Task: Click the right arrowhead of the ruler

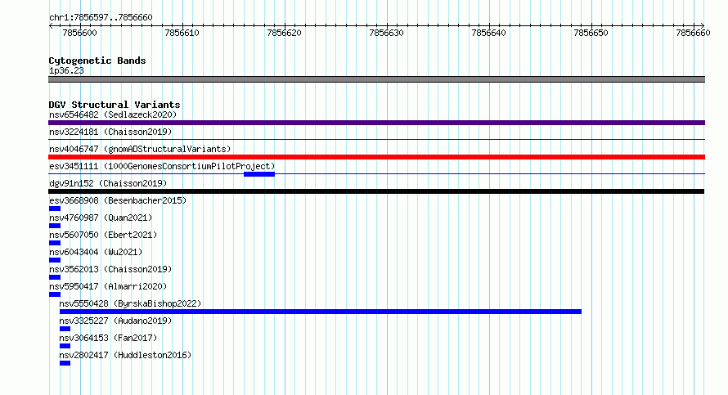Action: coord(703,25)
